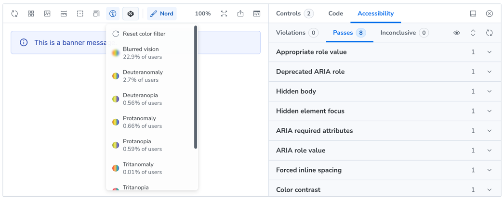Open the viewport size icon
The width and height of the screenshot is (504, 200).
tap(96, 13)
